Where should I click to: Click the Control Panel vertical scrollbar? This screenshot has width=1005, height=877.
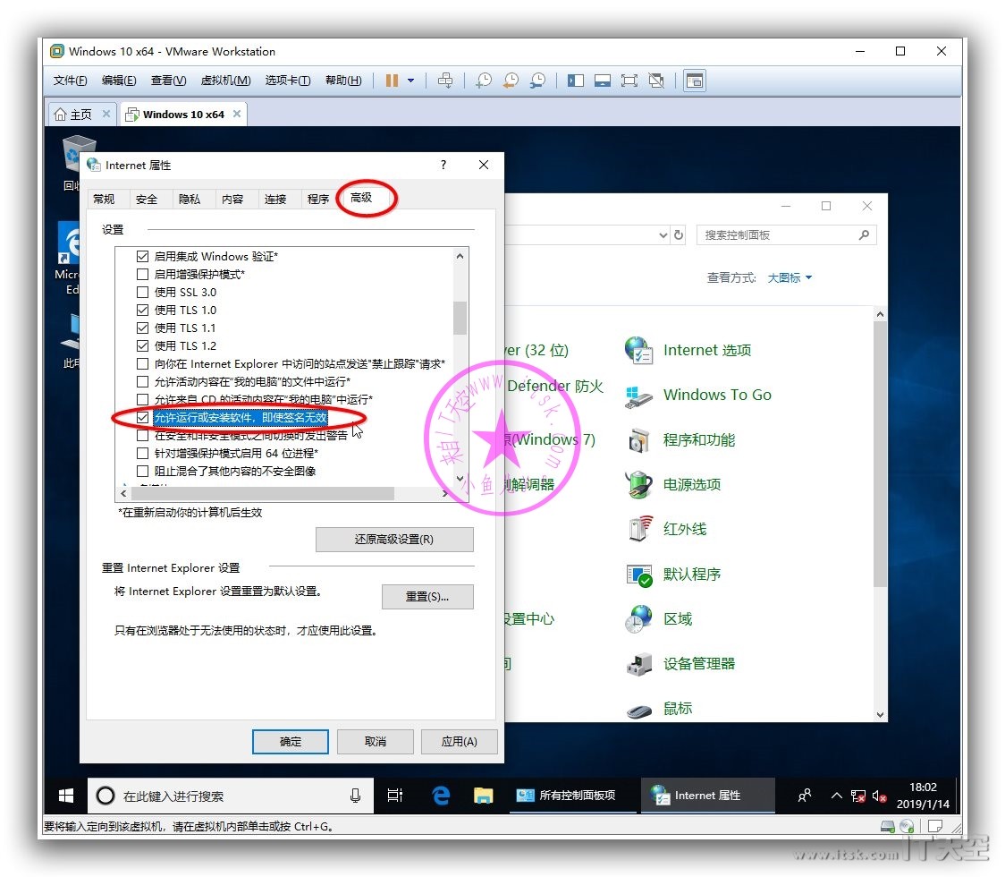pos(880,455)
